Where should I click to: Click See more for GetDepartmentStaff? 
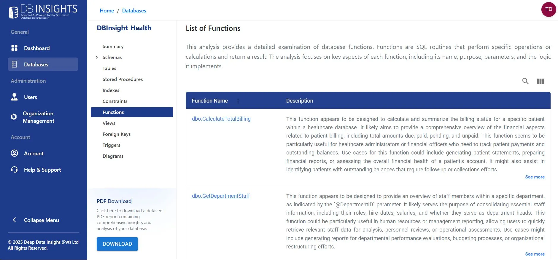[x=535, y=254]
